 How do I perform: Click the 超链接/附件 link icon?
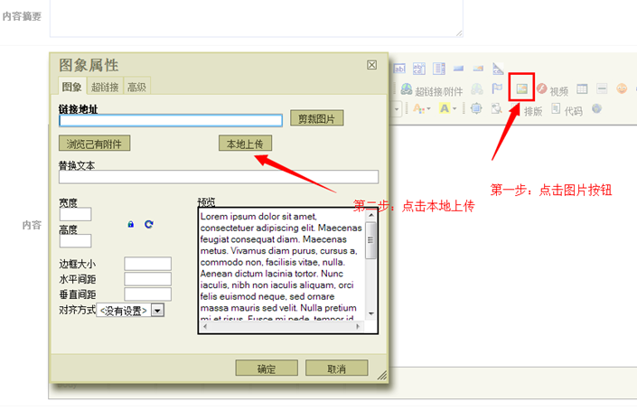click(x=407, y=89)
